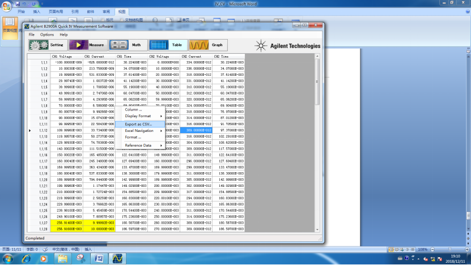Open the media player taskbar icon
Screen dimensions: 471x265
tap(44, 258)
